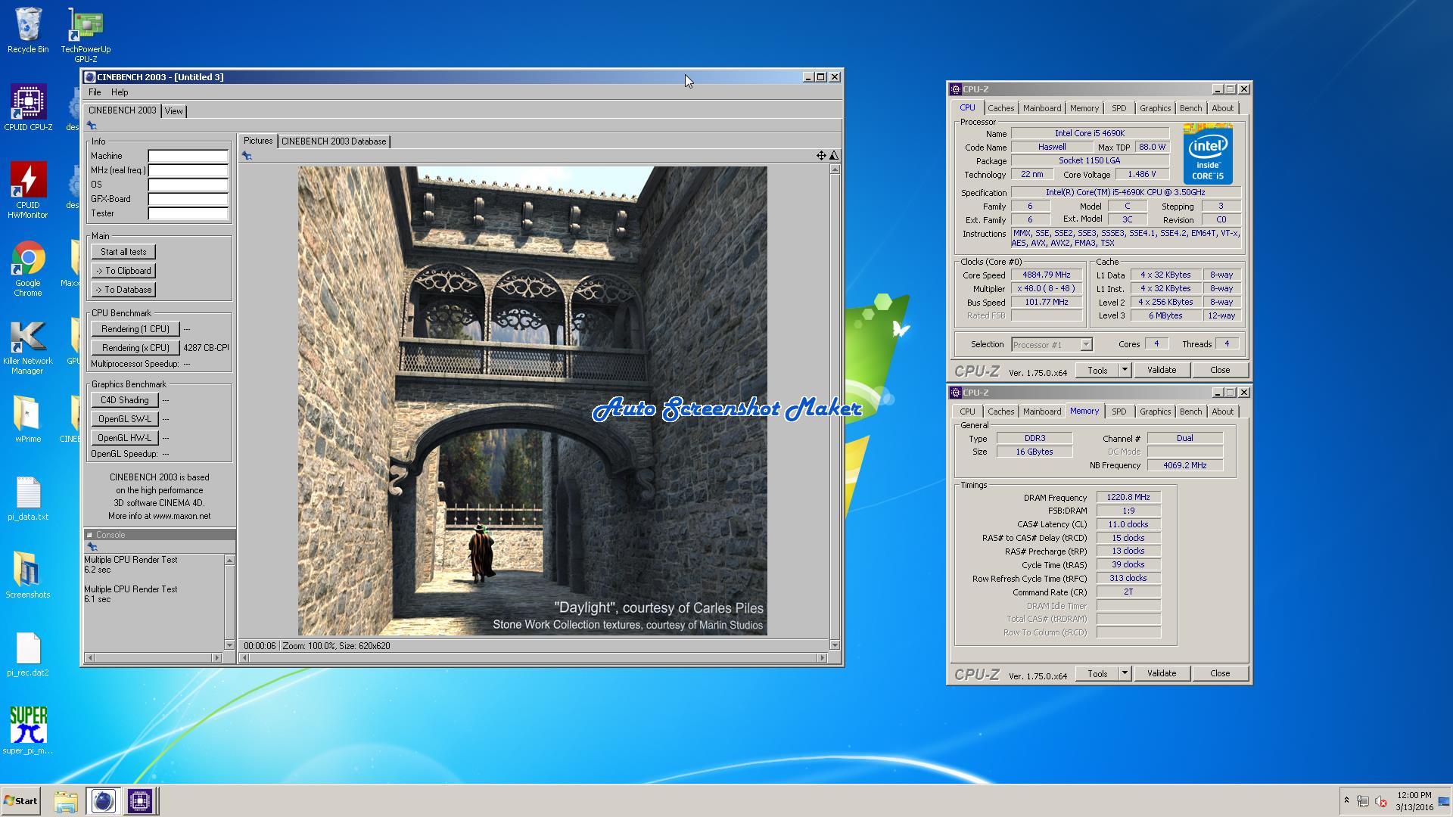
Task: Click the pin icon in Pictures panel
Action: click(x=247, y=156)
